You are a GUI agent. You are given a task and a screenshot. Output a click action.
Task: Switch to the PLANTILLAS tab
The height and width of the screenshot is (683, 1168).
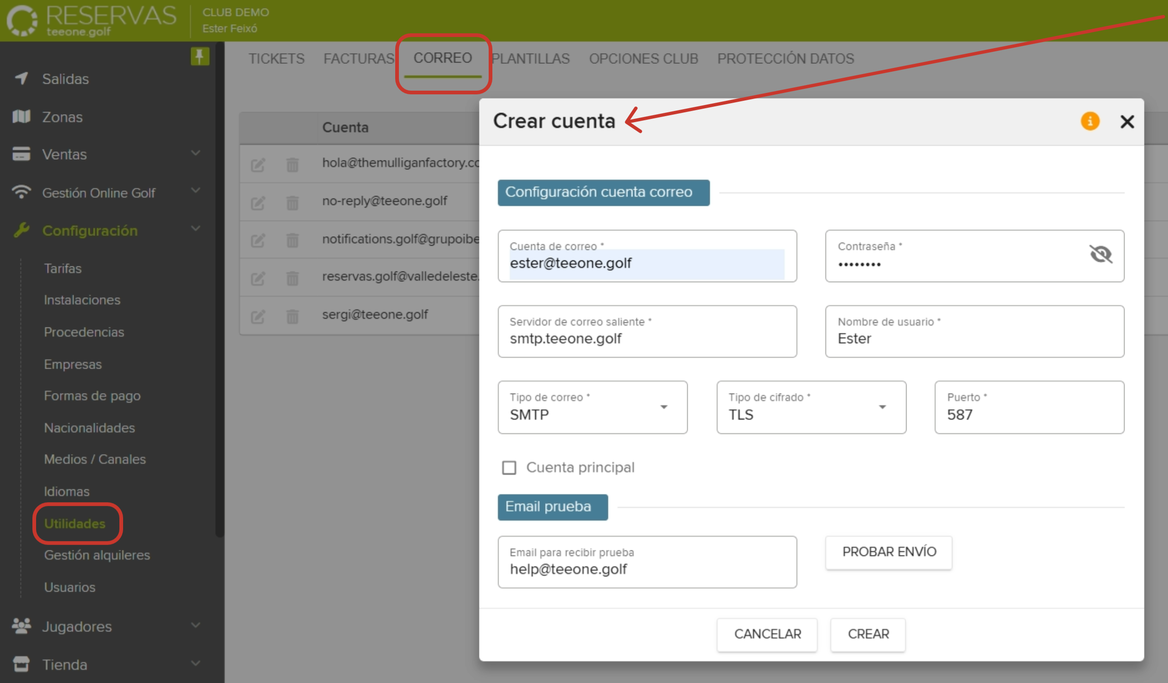click(x=531, y=58)
